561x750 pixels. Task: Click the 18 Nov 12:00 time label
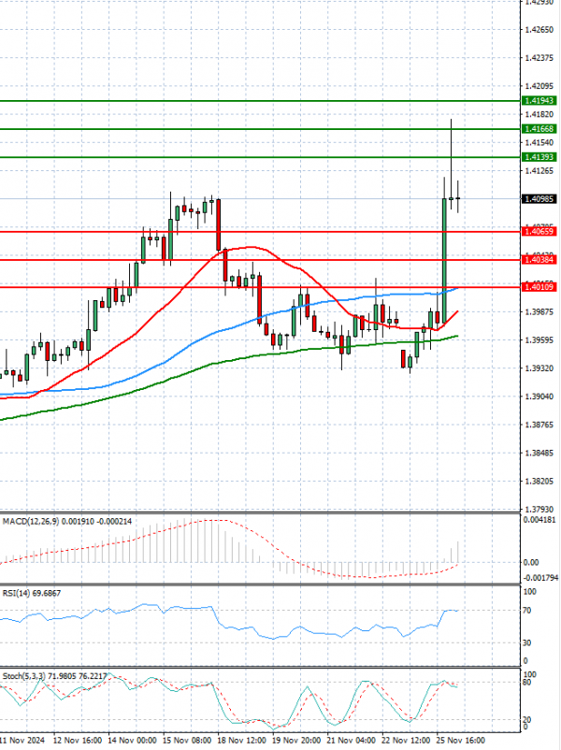[242, 741]
